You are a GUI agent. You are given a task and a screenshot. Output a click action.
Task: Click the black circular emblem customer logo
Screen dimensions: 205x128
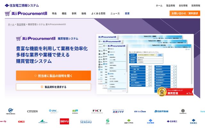pos(183,111)
